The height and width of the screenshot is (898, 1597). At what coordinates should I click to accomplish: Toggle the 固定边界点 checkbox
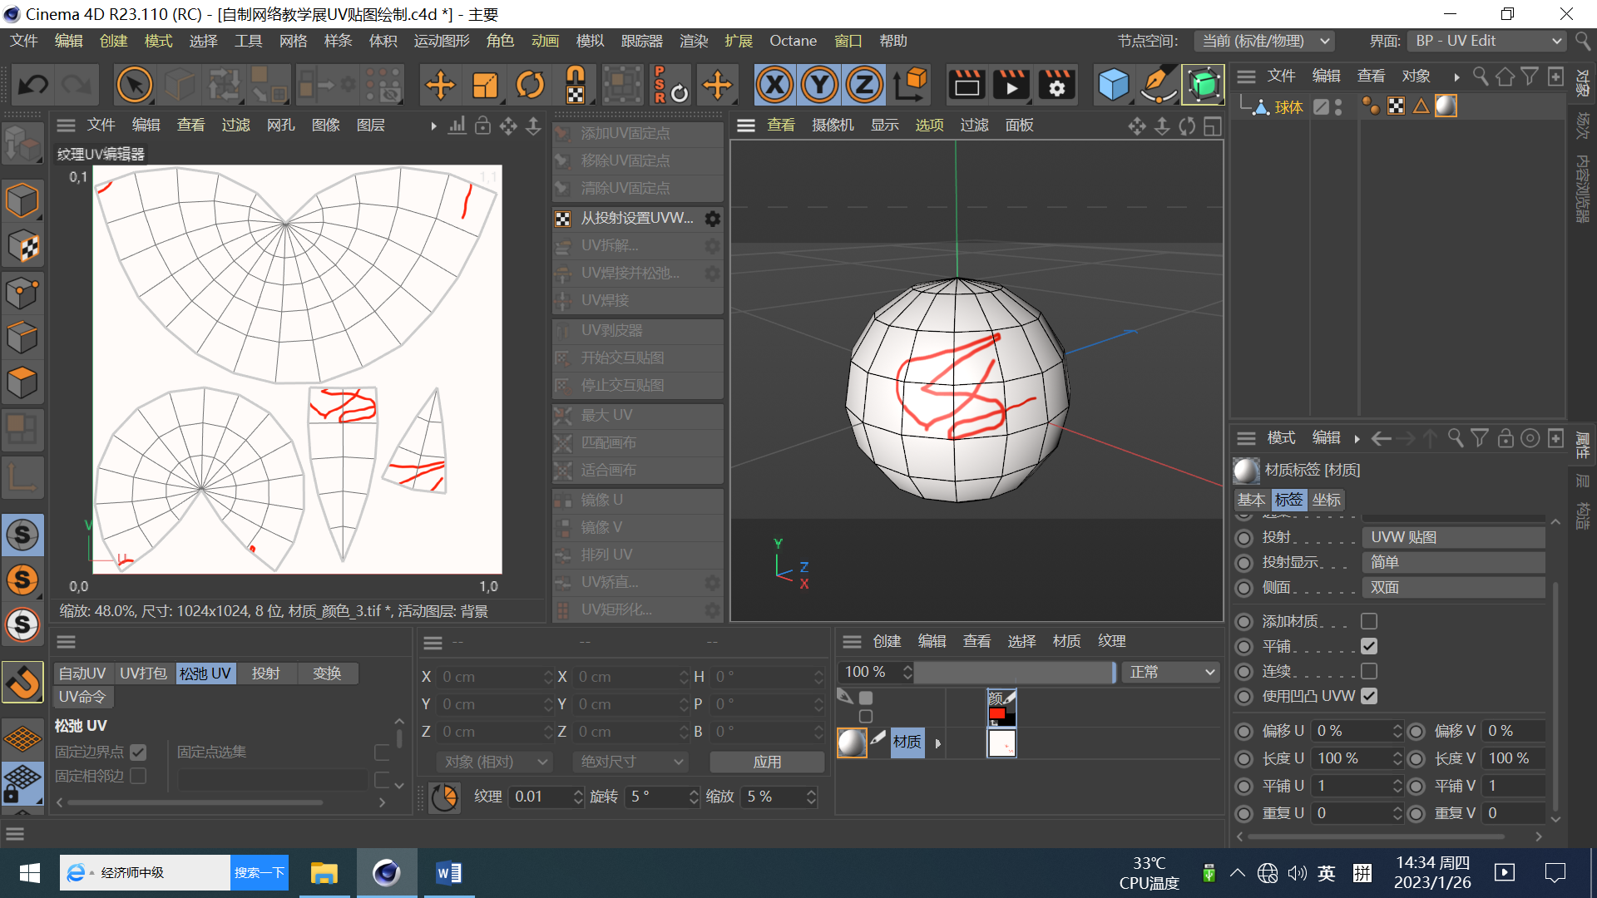coord(139,752)
